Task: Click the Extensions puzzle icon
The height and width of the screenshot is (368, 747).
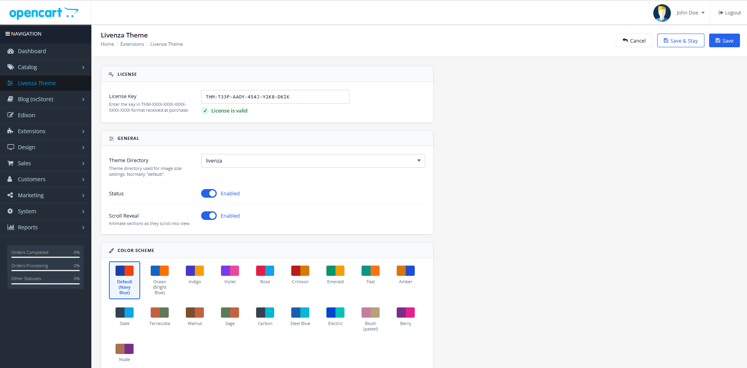Action: pos(11,131)
